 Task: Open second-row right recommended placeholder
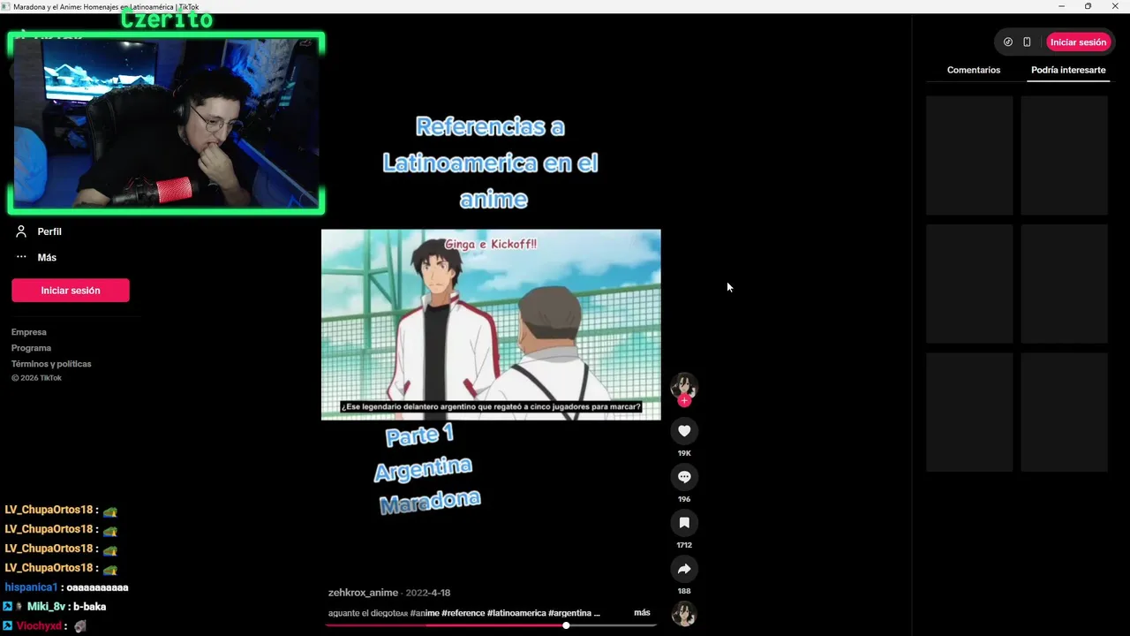point(1064,284)
